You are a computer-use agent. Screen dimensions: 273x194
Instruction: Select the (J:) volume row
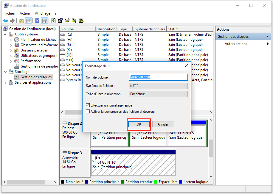pos(136,45)
